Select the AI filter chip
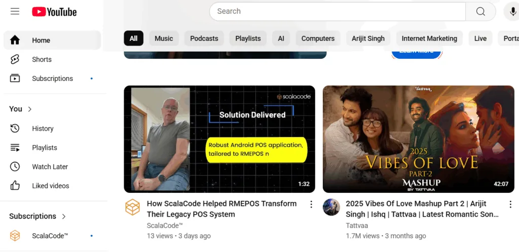Image resolution: width=519 pixels, height=252 pixels. (x=281, y=38)
